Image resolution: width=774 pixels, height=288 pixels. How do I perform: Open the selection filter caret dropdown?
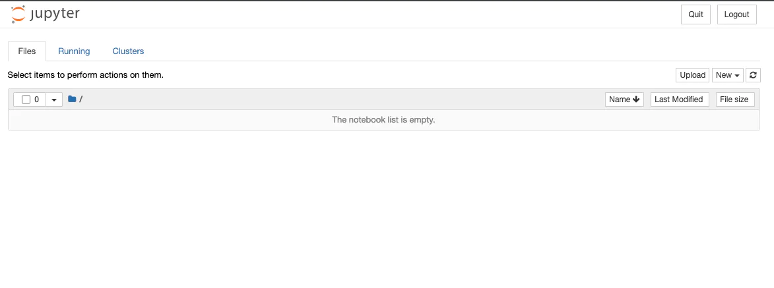point(54,100)
